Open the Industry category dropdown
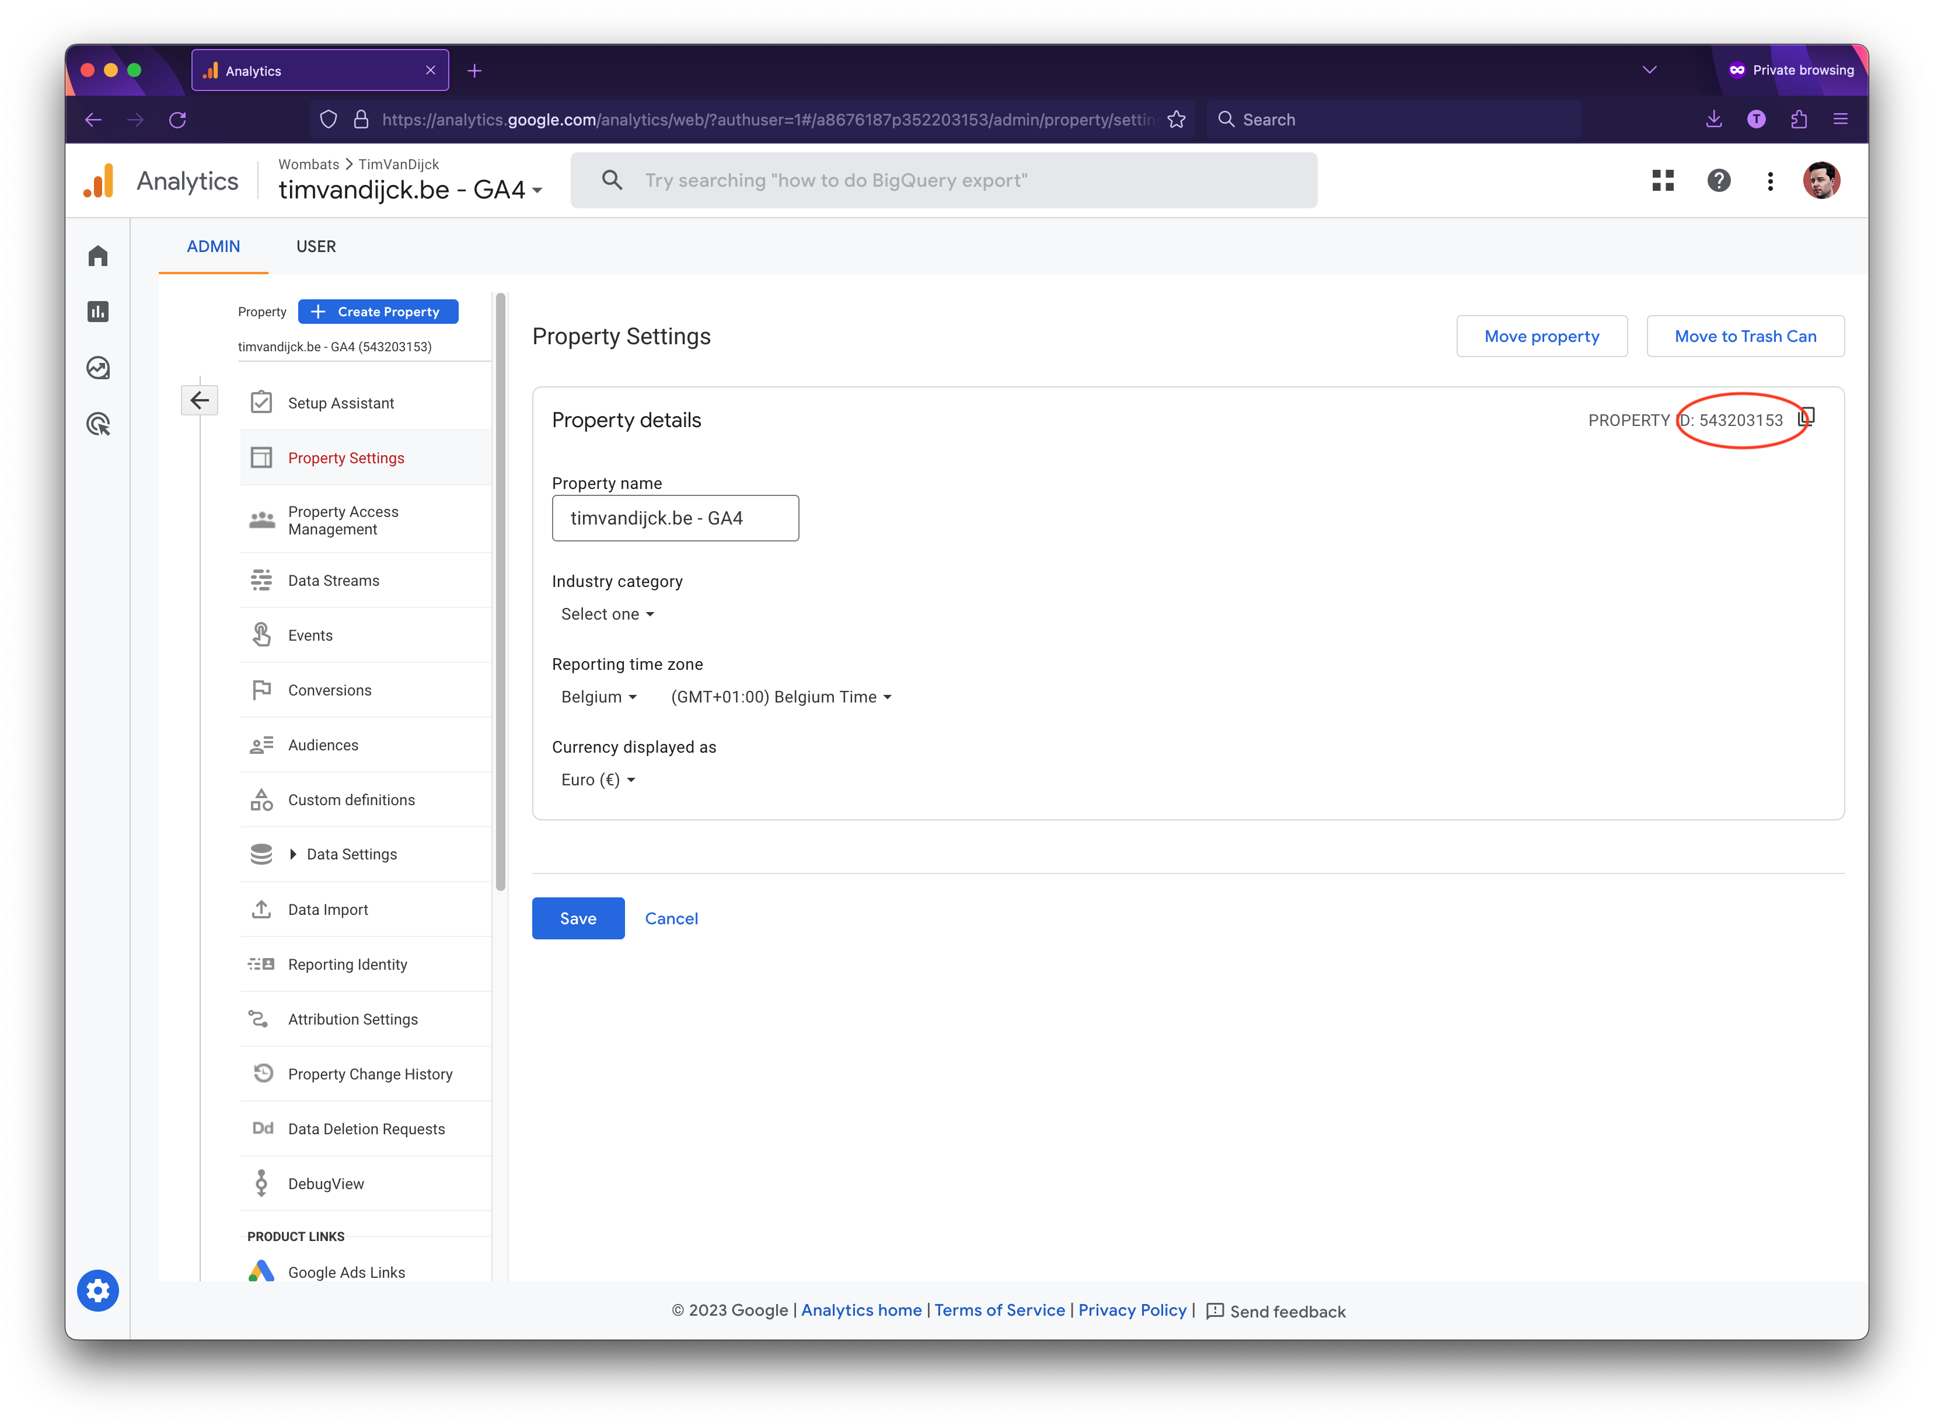 (607, 614)
